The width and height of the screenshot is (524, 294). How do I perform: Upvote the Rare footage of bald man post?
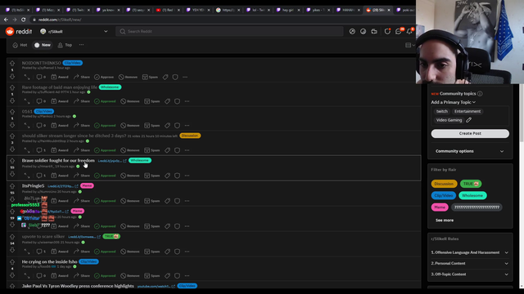(x=12, y=87)
